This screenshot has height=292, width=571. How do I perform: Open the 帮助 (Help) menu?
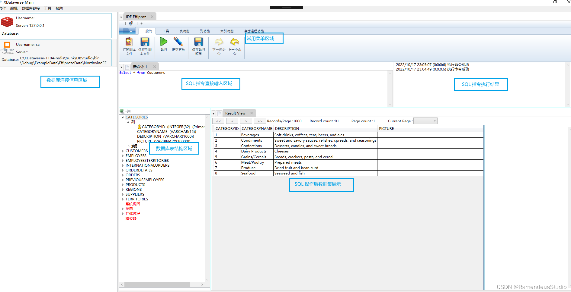(x=59, y=8)
